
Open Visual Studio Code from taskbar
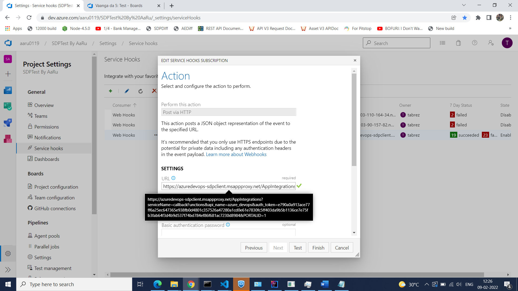[224, 284]
